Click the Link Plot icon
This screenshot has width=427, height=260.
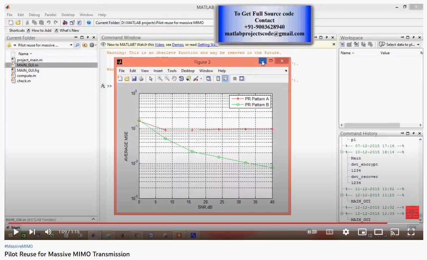(209, 79)
